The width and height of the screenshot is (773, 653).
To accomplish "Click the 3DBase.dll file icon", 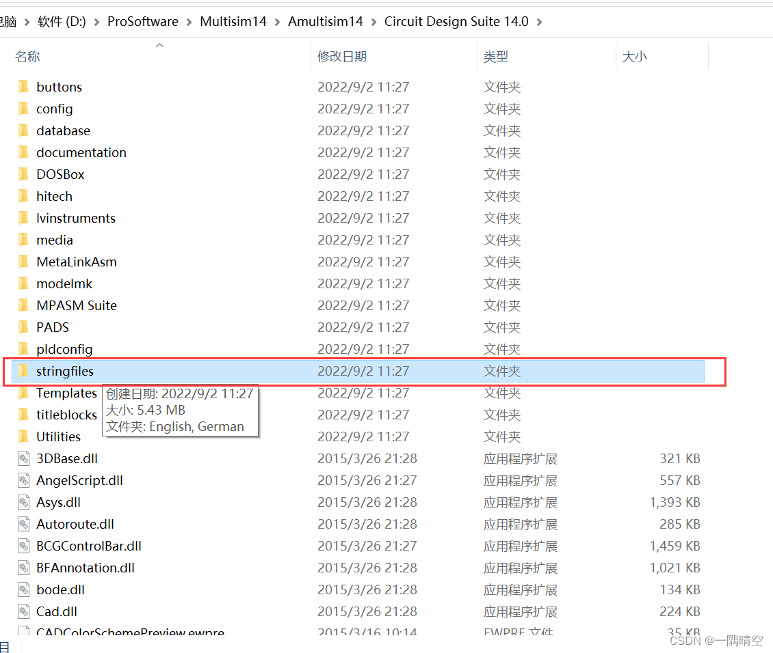I will (x=23, y=458).
